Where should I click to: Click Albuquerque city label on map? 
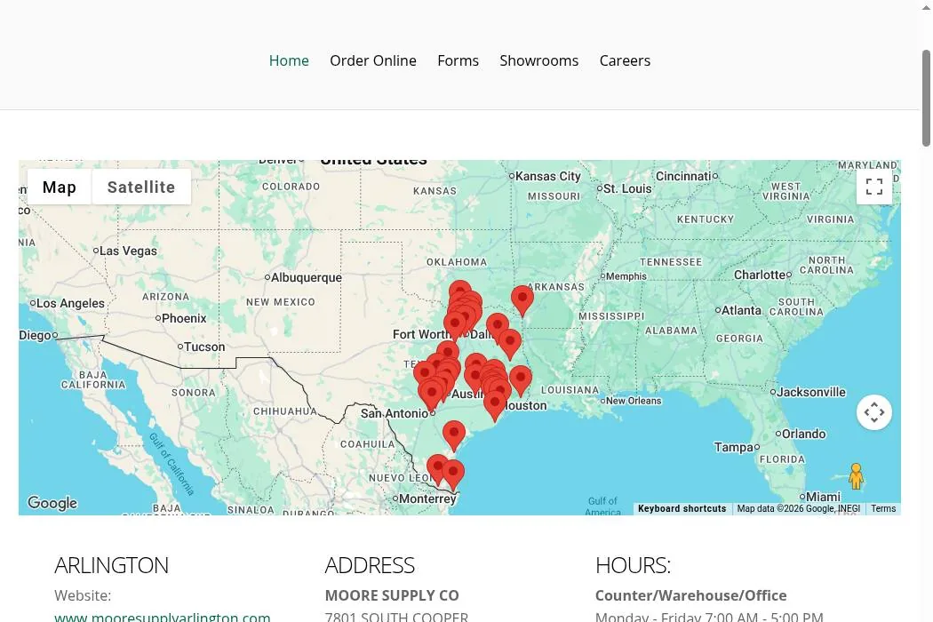306,277
